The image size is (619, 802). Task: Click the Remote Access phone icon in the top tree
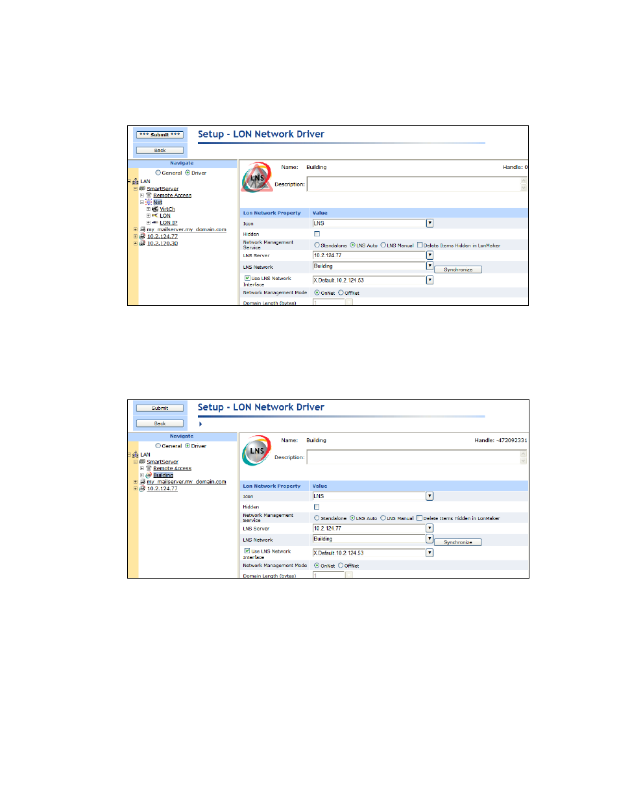coord(149,195)
